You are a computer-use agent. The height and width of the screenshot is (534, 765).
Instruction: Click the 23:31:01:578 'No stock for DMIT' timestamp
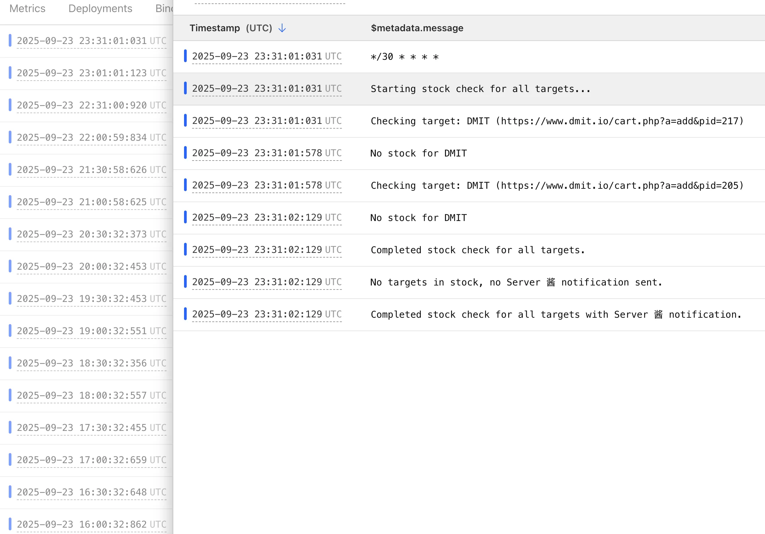tap(267, 153)
